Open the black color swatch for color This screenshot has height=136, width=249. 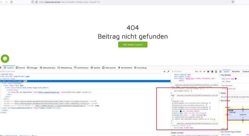[x=181, y=111]
